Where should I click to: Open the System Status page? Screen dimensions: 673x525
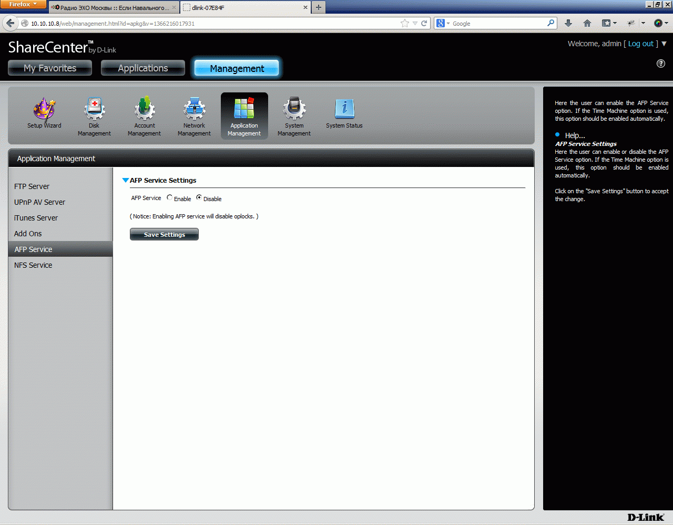click(x=344, y=113)
